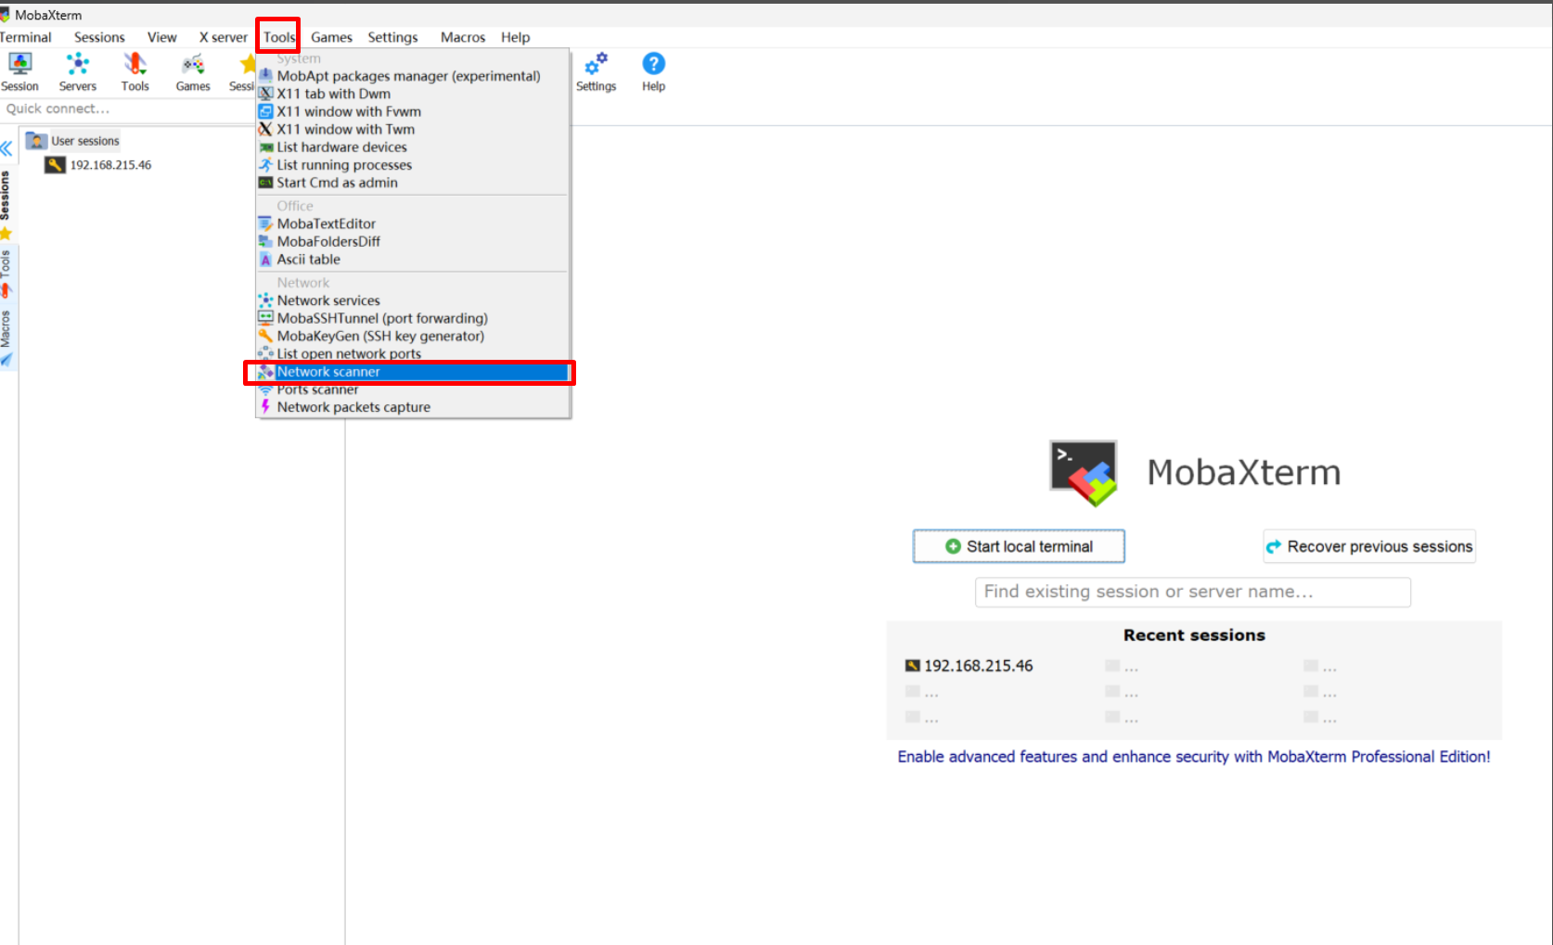Open the Macros menu
The image size is (1553, 945).
(463, 37)
